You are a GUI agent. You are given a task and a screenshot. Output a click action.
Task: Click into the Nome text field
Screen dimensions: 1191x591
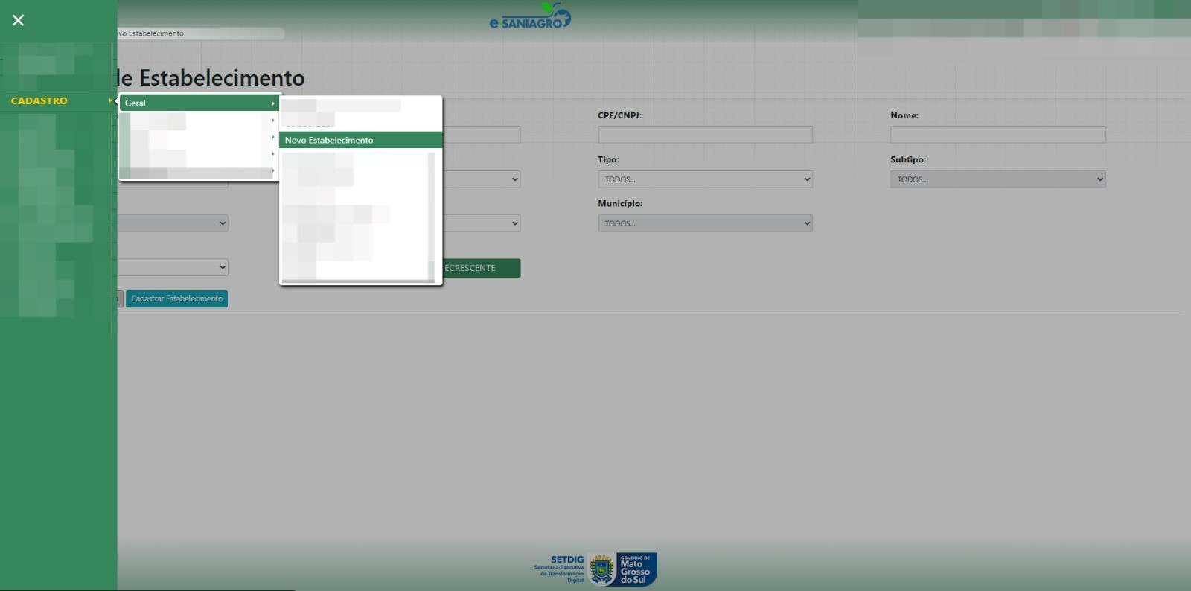coord(997,135)
